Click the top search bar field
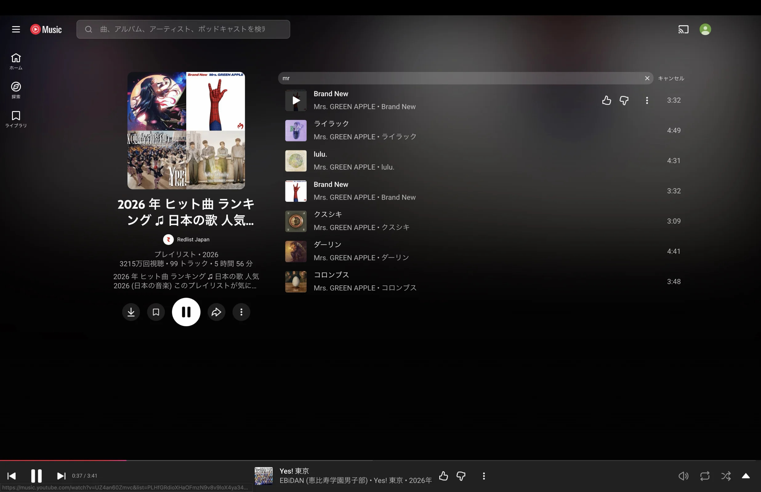The height and width of the screenshot is (492, 761). tap(183, 30)
